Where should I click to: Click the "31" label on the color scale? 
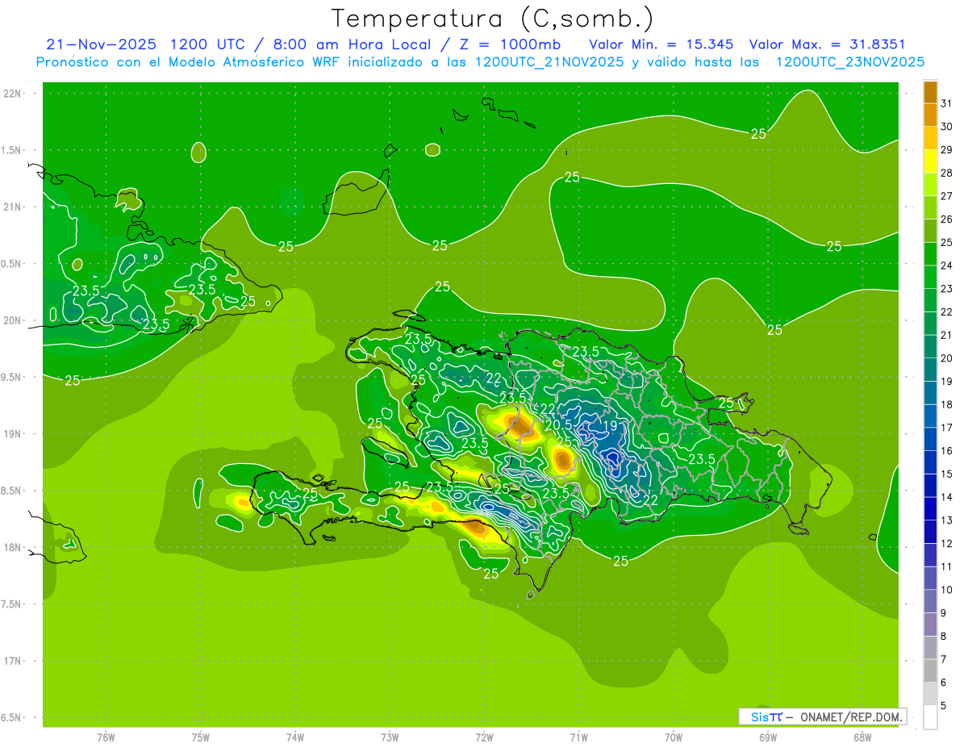(x=946, y=103)
